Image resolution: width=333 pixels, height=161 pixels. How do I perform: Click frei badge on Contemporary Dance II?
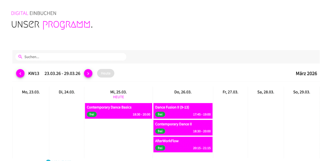[x=160, y=131]
